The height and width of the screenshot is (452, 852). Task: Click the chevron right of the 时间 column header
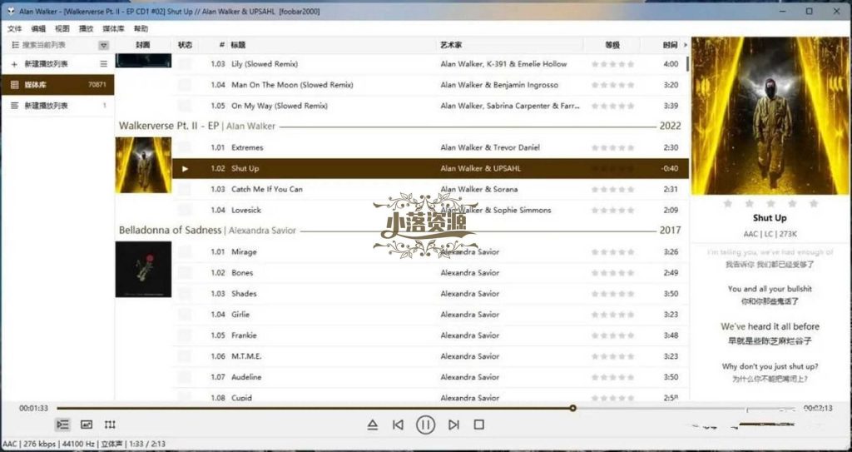click(x=686, y=45)
